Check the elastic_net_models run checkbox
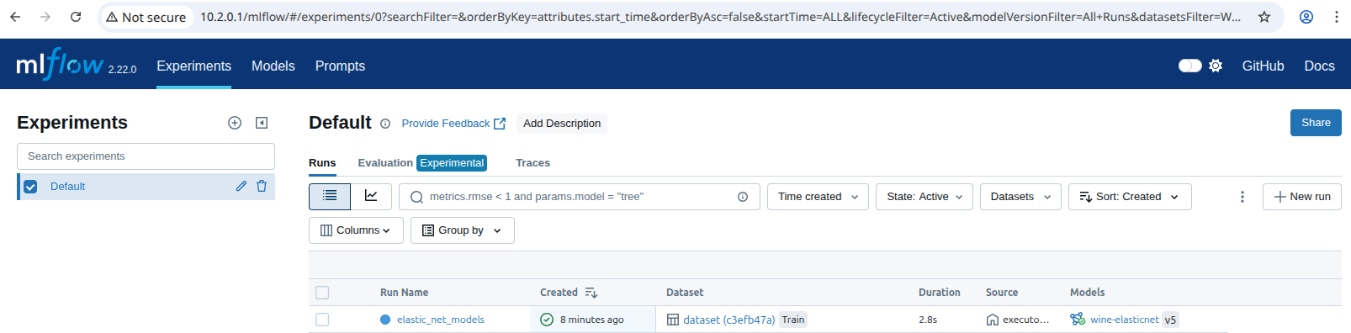The width and height of the screenshot is (1351, 333). coord(322,320)
